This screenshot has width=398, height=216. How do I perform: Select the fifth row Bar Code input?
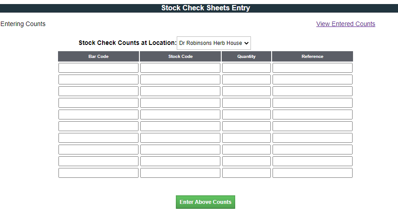(98, 115)
